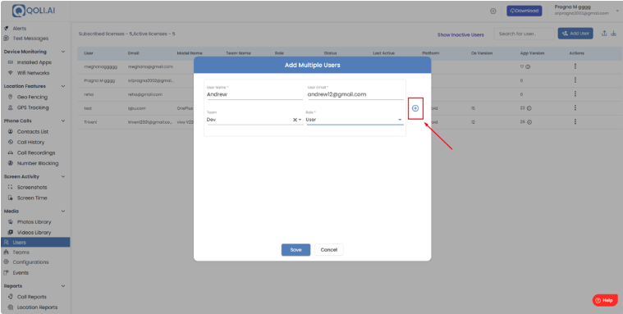Image resolution: width=623 pixels, height=314 pixels.
Task: Clear the Dev team selection
Action: 295,120
